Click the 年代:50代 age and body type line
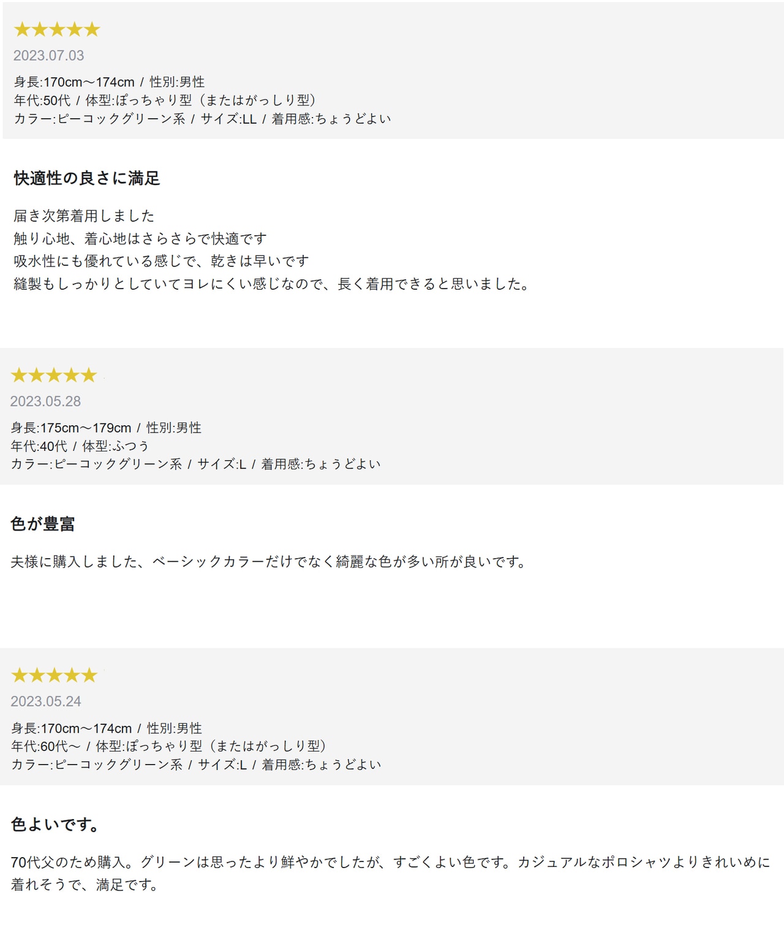This screenshot has width=784, height=941. (x=164, y=100)
